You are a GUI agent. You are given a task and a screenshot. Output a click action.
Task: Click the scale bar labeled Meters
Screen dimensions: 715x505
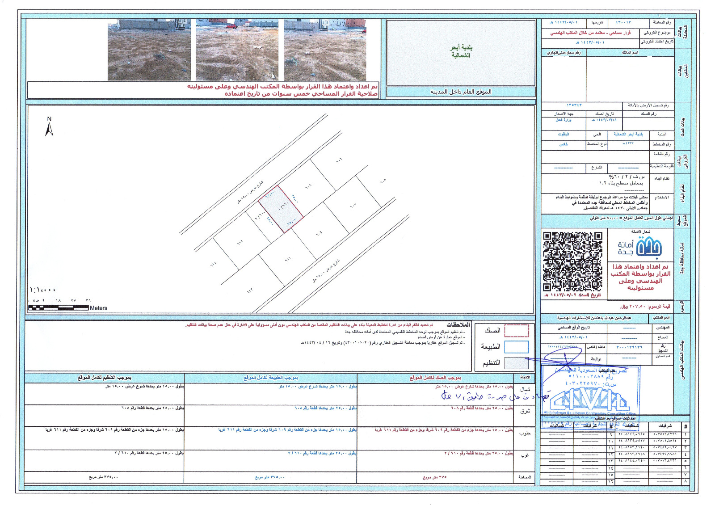pos(59,307)
